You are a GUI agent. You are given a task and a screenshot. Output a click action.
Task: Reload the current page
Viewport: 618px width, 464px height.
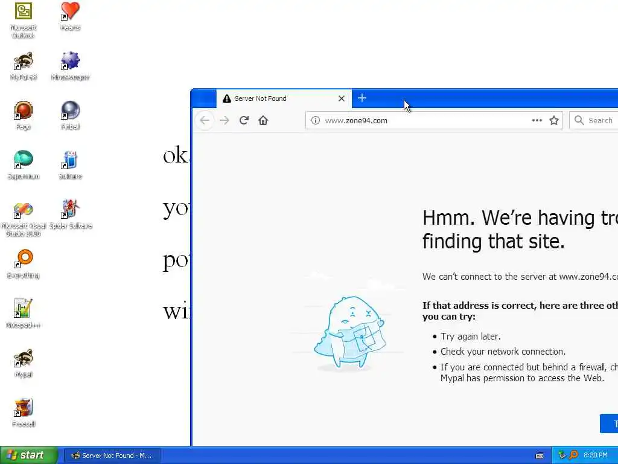point(244,120)
